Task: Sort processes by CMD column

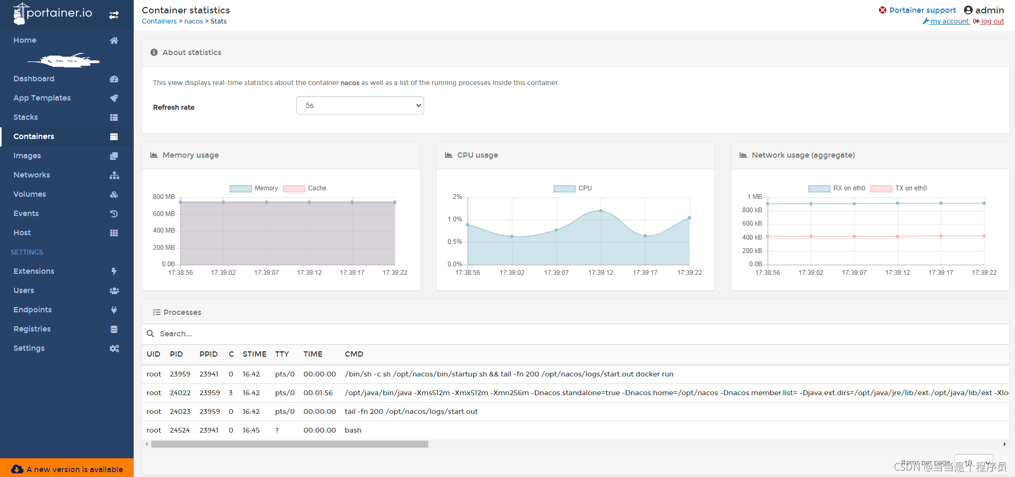Action: 354,354
